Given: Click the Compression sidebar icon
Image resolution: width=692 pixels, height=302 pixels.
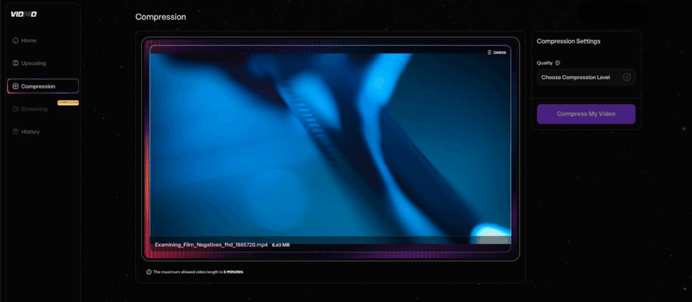Looking at the screenshot, I should [16, 86].
